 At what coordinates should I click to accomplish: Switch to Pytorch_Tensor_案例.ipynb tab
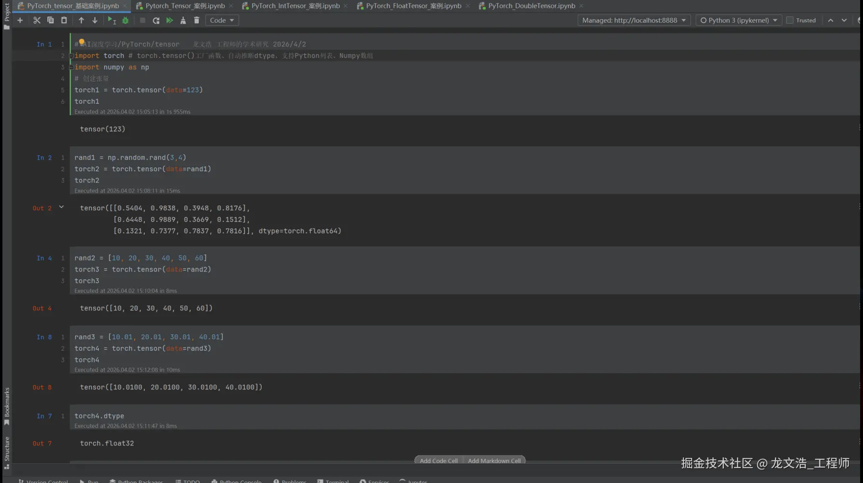[x=185, y=6]
